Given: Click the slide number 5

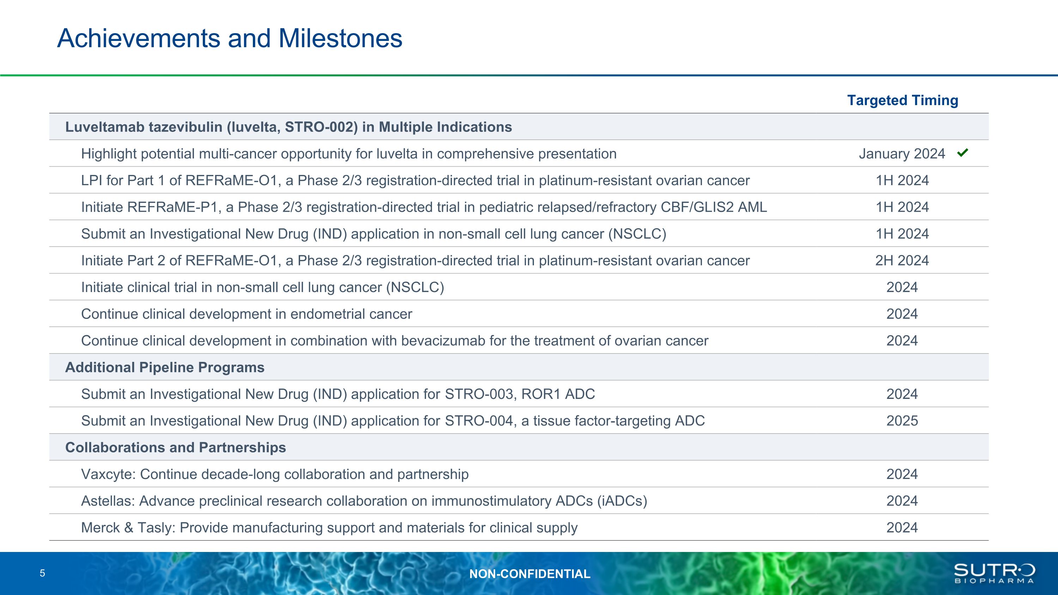Looking at the screenshot, I should pyautogui.click(x=42, y=573).
